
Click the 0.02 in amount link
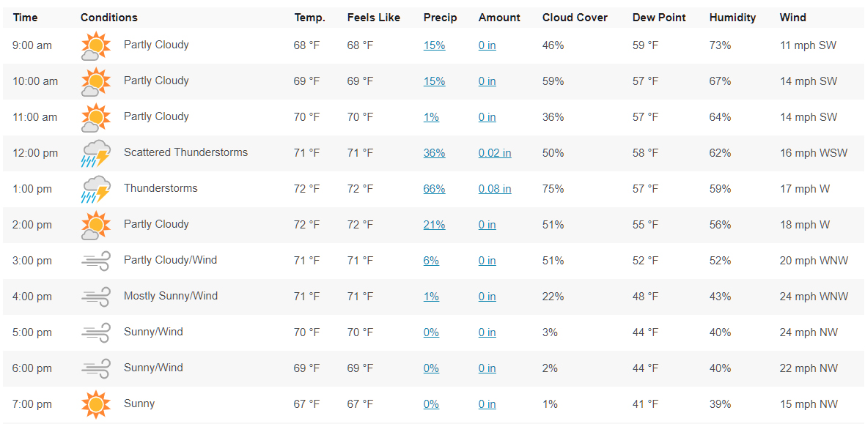click(x=495, y=153)
